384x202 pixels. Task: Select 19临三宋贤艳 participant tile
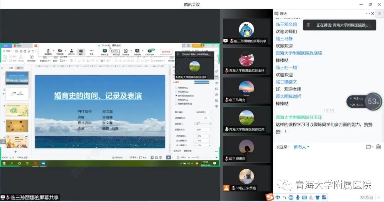[246, 178]
